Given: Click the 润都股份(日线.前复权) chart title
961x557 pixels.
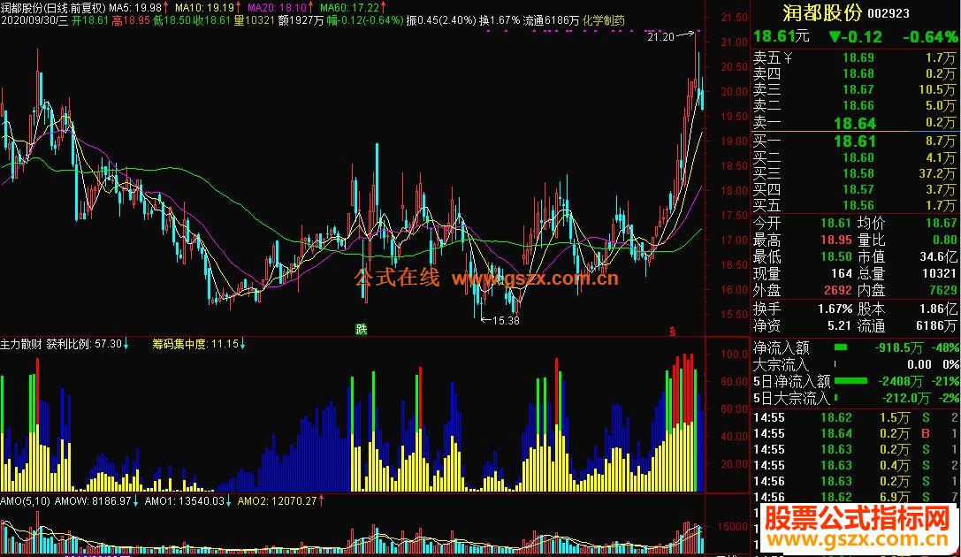Looking at the screenshot, I should [53, 7].
